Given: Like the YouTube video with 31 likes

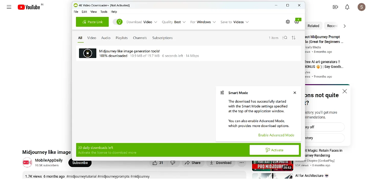Looking at the screenshot, I should pyautogui.click(x=158, y=163).
